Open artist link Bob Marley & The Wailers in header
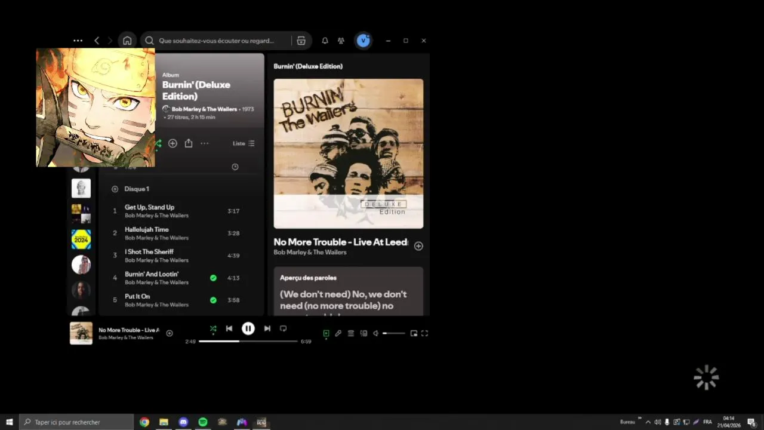This screenshot has width=764, height=430. (x=204, y=109)
